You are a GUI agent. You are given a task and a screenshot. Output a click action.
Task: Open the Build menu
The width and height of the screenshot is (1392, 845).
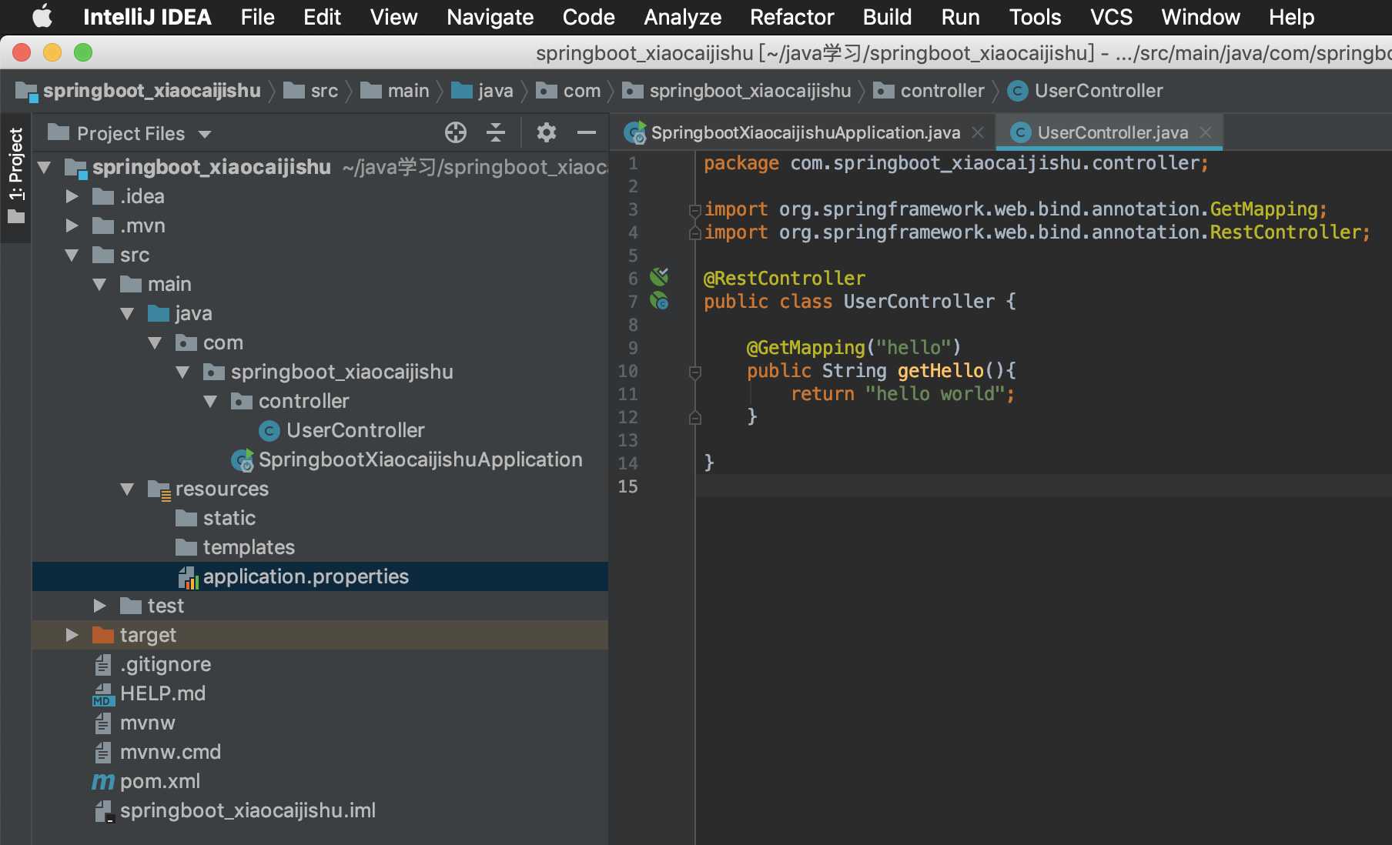click(x=887, y=17)
